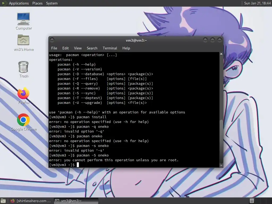Click the 'pacman {-R --remove}' usage line
The height and width of the screenshot is (204, 272).
[105, 88]
